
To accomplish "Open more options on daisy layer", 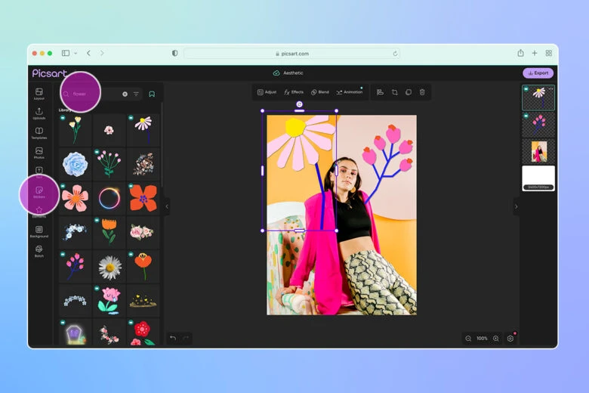I will pyautogui.click(x=550, y=89).
